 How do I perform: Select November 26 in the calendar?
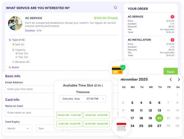[150, 126]
